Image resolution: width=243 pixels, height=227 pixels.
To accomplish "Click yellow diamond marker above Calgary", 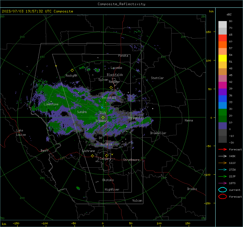I will [x=107, y=155].
